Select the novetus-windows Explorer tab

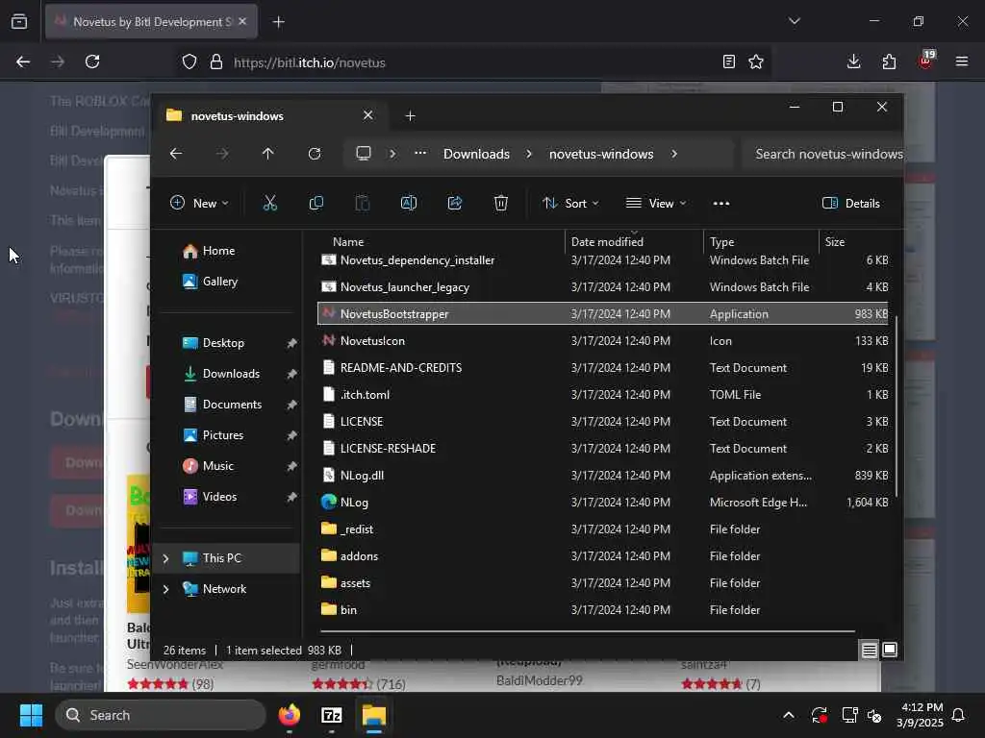tap(269, 116)
